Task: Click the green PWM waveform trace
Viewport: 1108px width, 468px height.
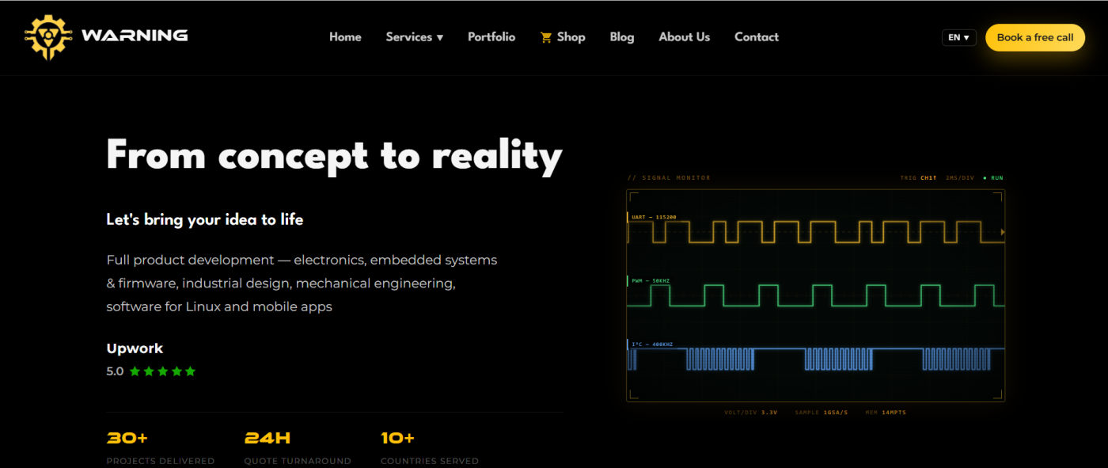Action: click(815, 295)
